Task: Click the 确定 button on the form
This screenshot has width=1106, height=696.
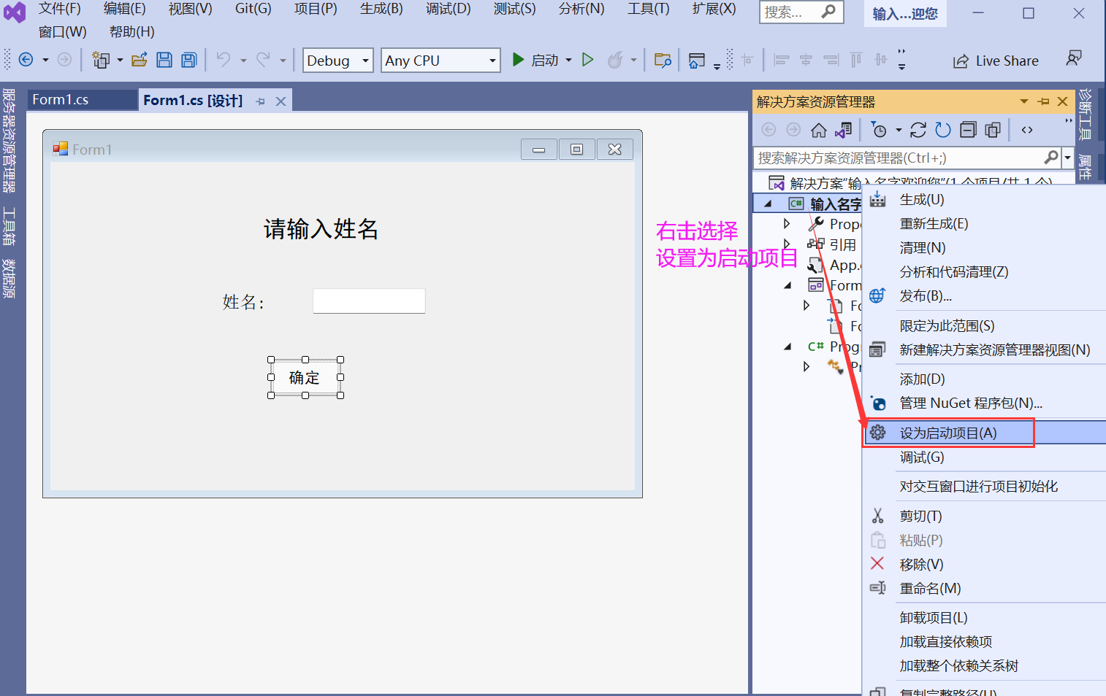Action: 305,378
